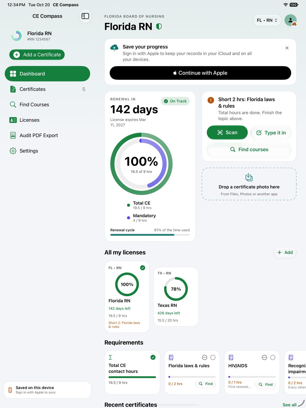Click the green shield icon beside Florida RN
The image size is (306, 408).
click(159, 26)
